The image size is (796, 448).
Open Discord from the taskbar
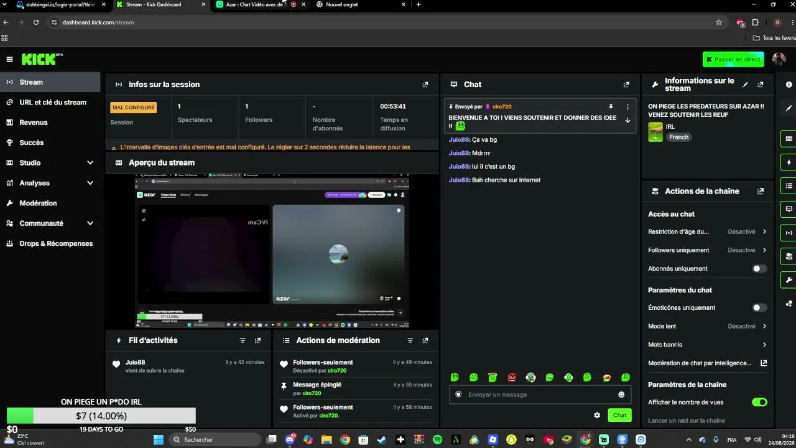click(290, 440)
